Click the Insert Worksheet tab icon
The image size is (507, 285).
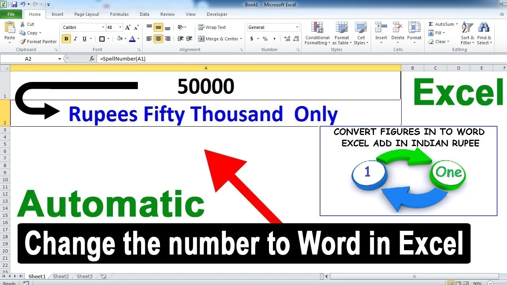point(103,277)
